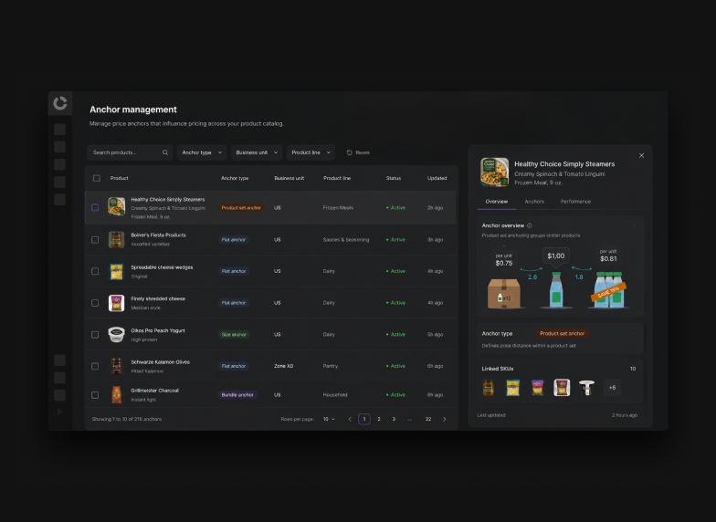Switch to the Performance tab
This screenshot has height=522, width=716.
pos(575,201)
